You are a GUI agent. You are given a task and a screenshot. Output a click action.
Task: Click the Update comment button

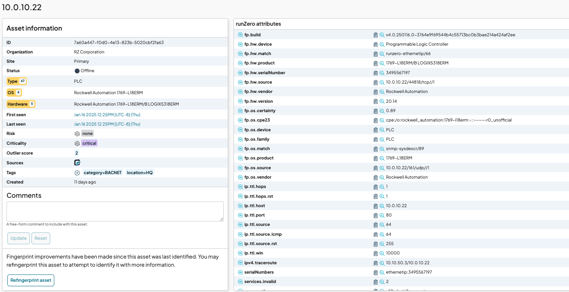click(18, 238)
